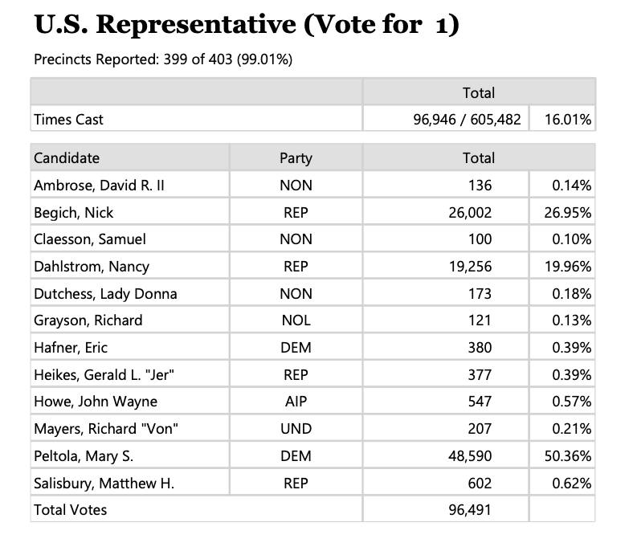Select the Begich, Nick candidate name
The width and height of the screenshot is (633, 551).
74,213
